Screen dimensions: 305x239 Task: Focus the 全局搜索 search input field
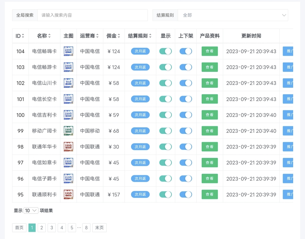[92, 15]
